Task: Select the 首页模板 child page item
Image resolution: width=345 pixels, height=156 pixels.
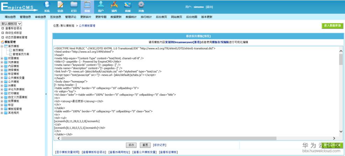Action: (x=18, y=50)
